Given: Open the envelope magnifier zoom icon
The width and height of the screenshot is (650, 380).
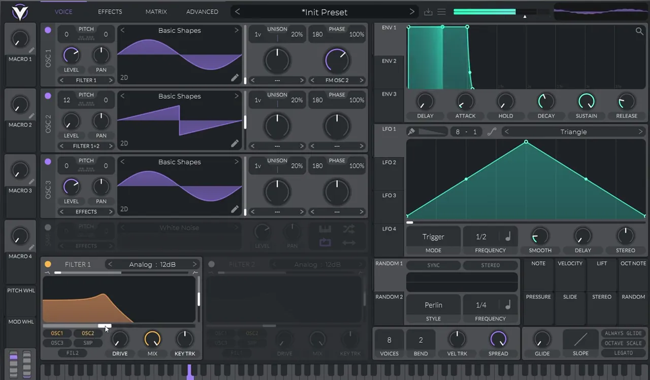Looking at the screenshot, I should coord(639,31).
